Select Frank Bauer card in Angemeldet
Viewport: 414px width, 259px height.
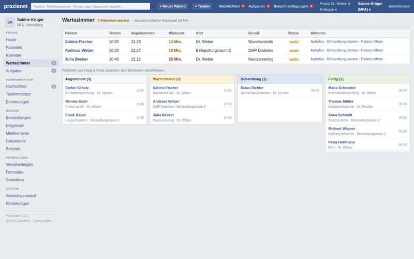[x=105, y=118]
